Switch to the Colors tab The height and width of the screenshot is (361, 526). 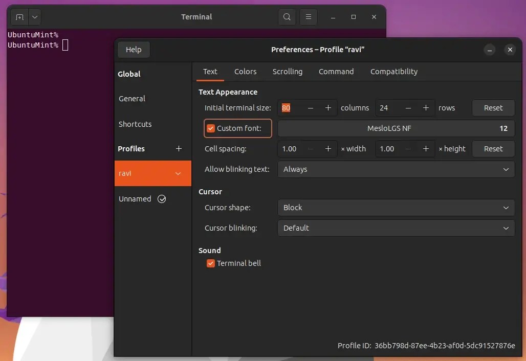(x=245, y=72)
